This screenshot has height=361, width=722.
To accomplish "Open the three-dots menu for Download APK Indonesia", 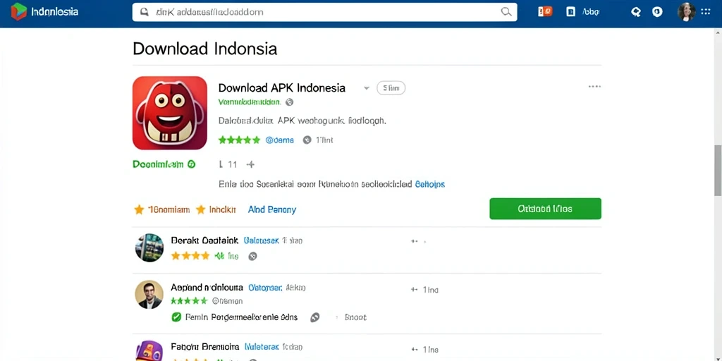I will click(x=594, y=87).
